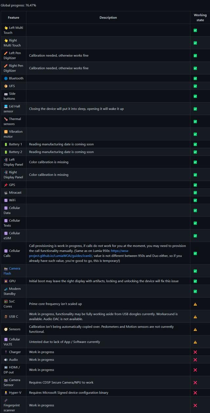210x413 pixels.
Task: Click the WiFi feature icon
Action: [6, 200]
